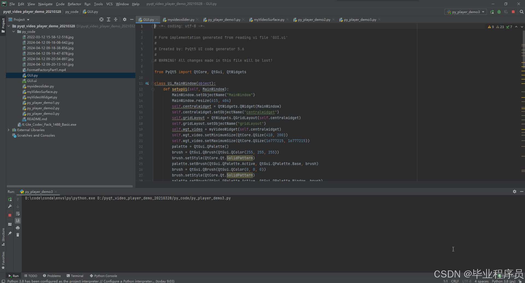The height and width of the screenshot is (283, 525).
Task: Toggle the Favorites side tool window
Action: point(3,260)
